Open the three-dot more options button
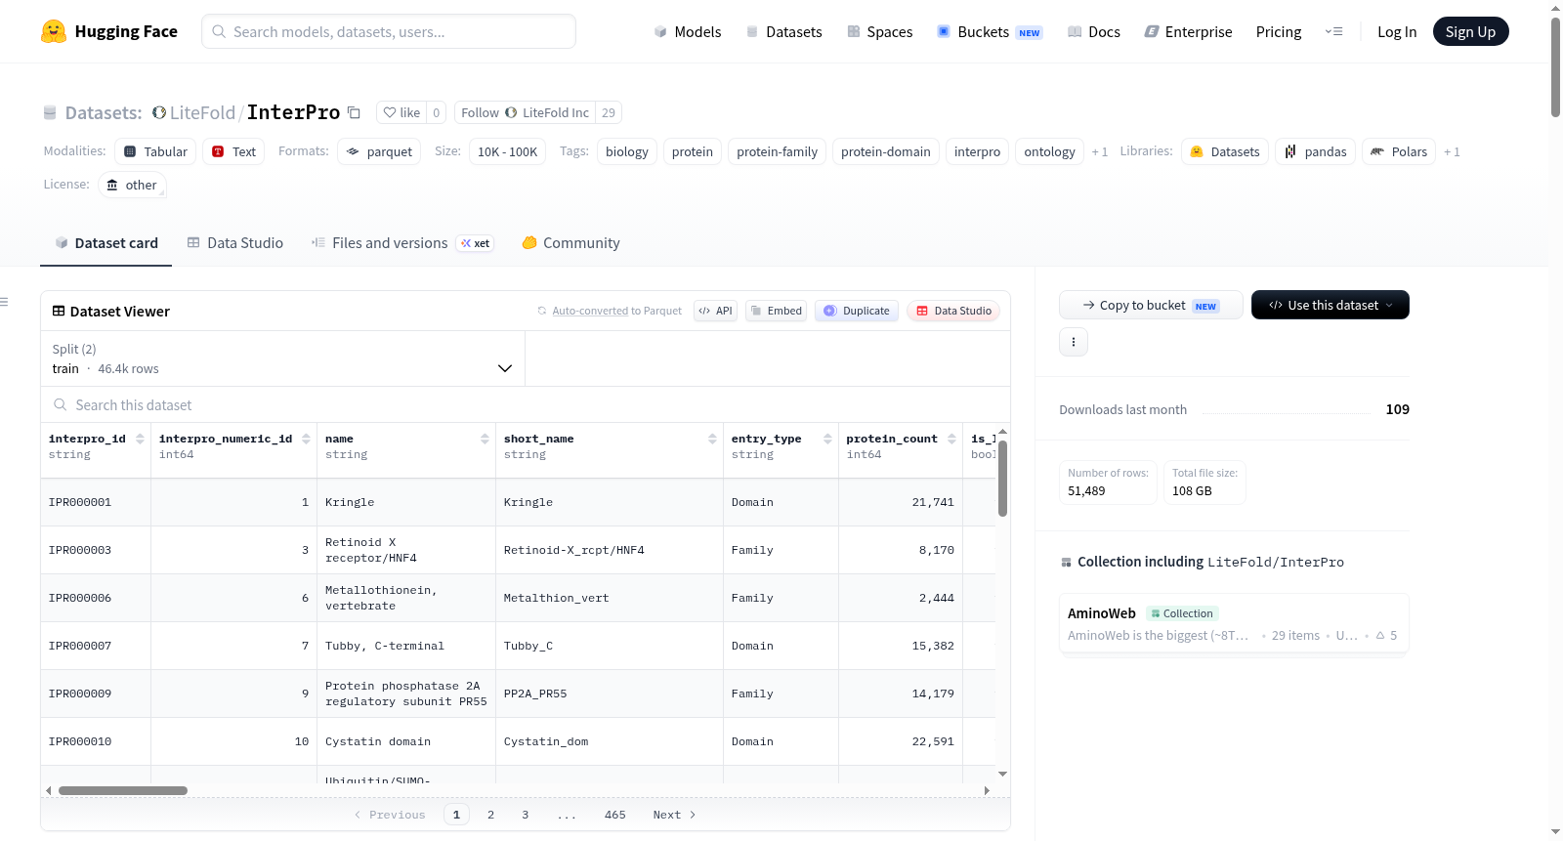 click(x=1074, y=342)
